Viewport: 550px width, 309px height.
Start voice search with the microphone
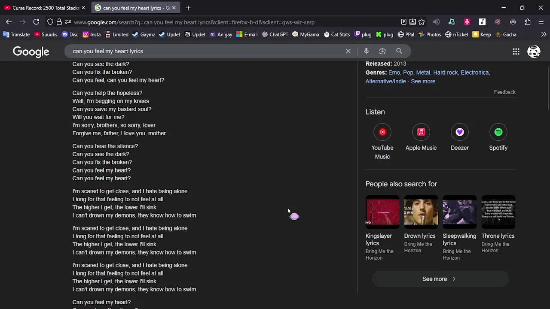point(366,51)
